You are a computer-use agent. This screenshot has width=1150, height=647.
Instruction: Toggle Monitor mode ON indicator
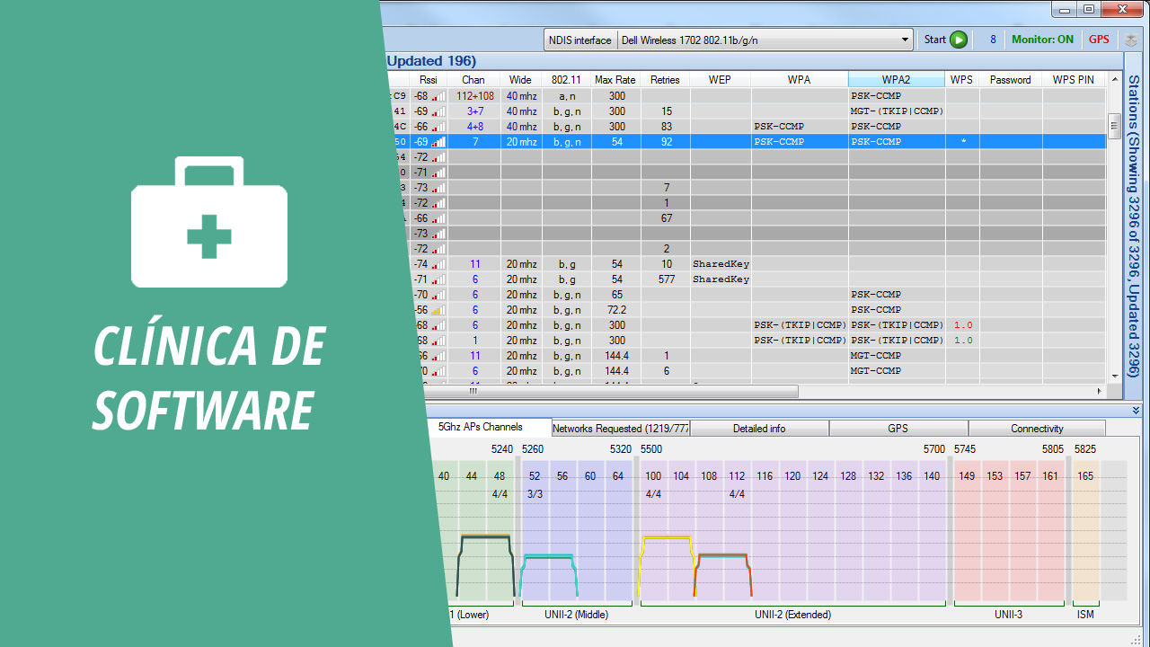tap(1042, 40)
